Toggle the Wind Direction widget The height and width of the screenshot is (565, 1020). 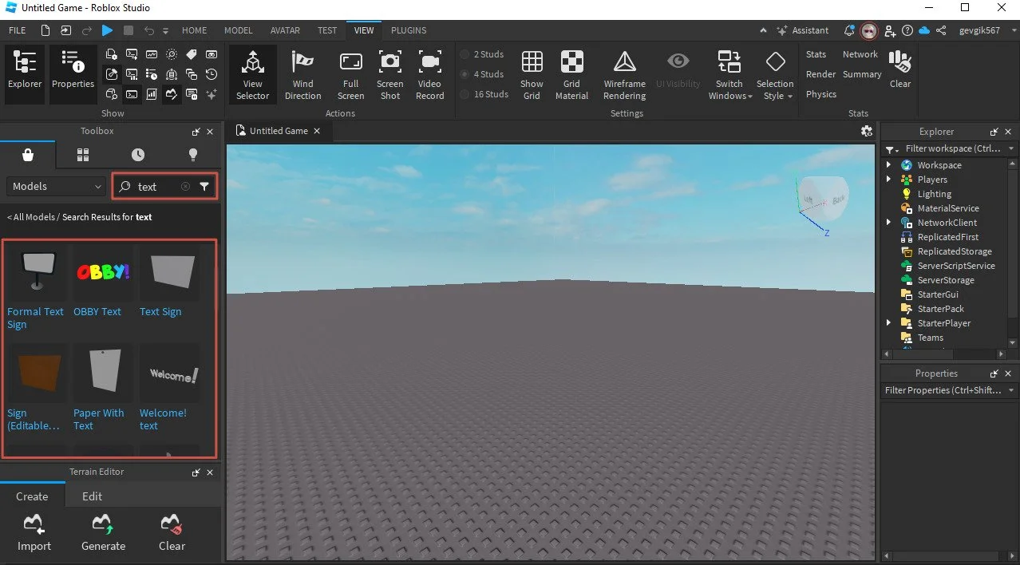pyautogui.click(x=302, y=75)
